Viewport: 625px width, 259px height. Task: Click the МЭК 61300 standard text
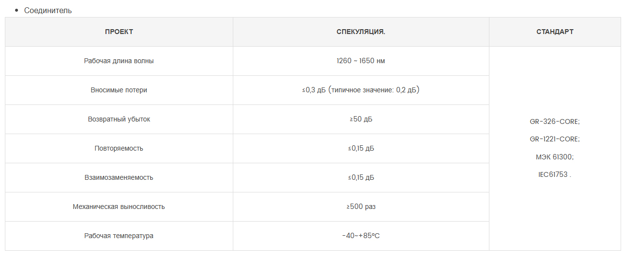[555, 157]
